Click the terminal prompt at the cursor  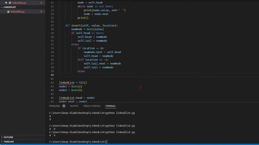pos(106,141)
